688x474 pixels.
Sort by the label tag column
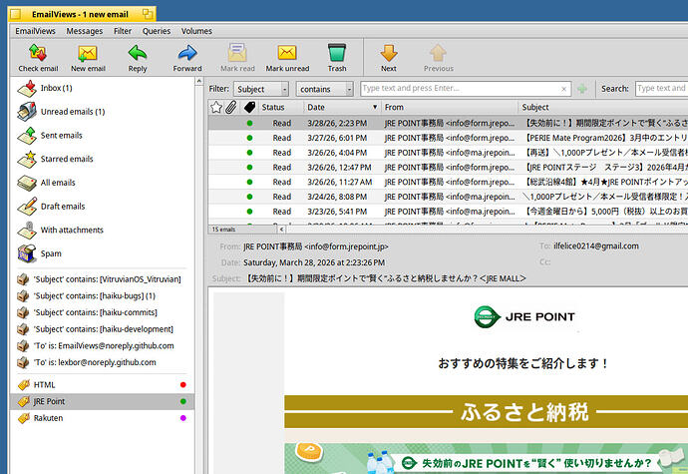pos(249,107)
